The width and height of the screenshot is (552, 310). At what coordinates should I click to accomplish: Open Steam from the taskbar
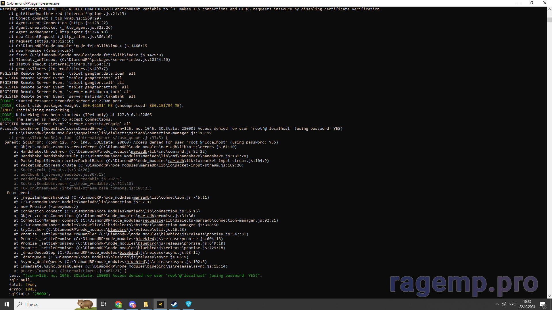(x=174, y=304)
